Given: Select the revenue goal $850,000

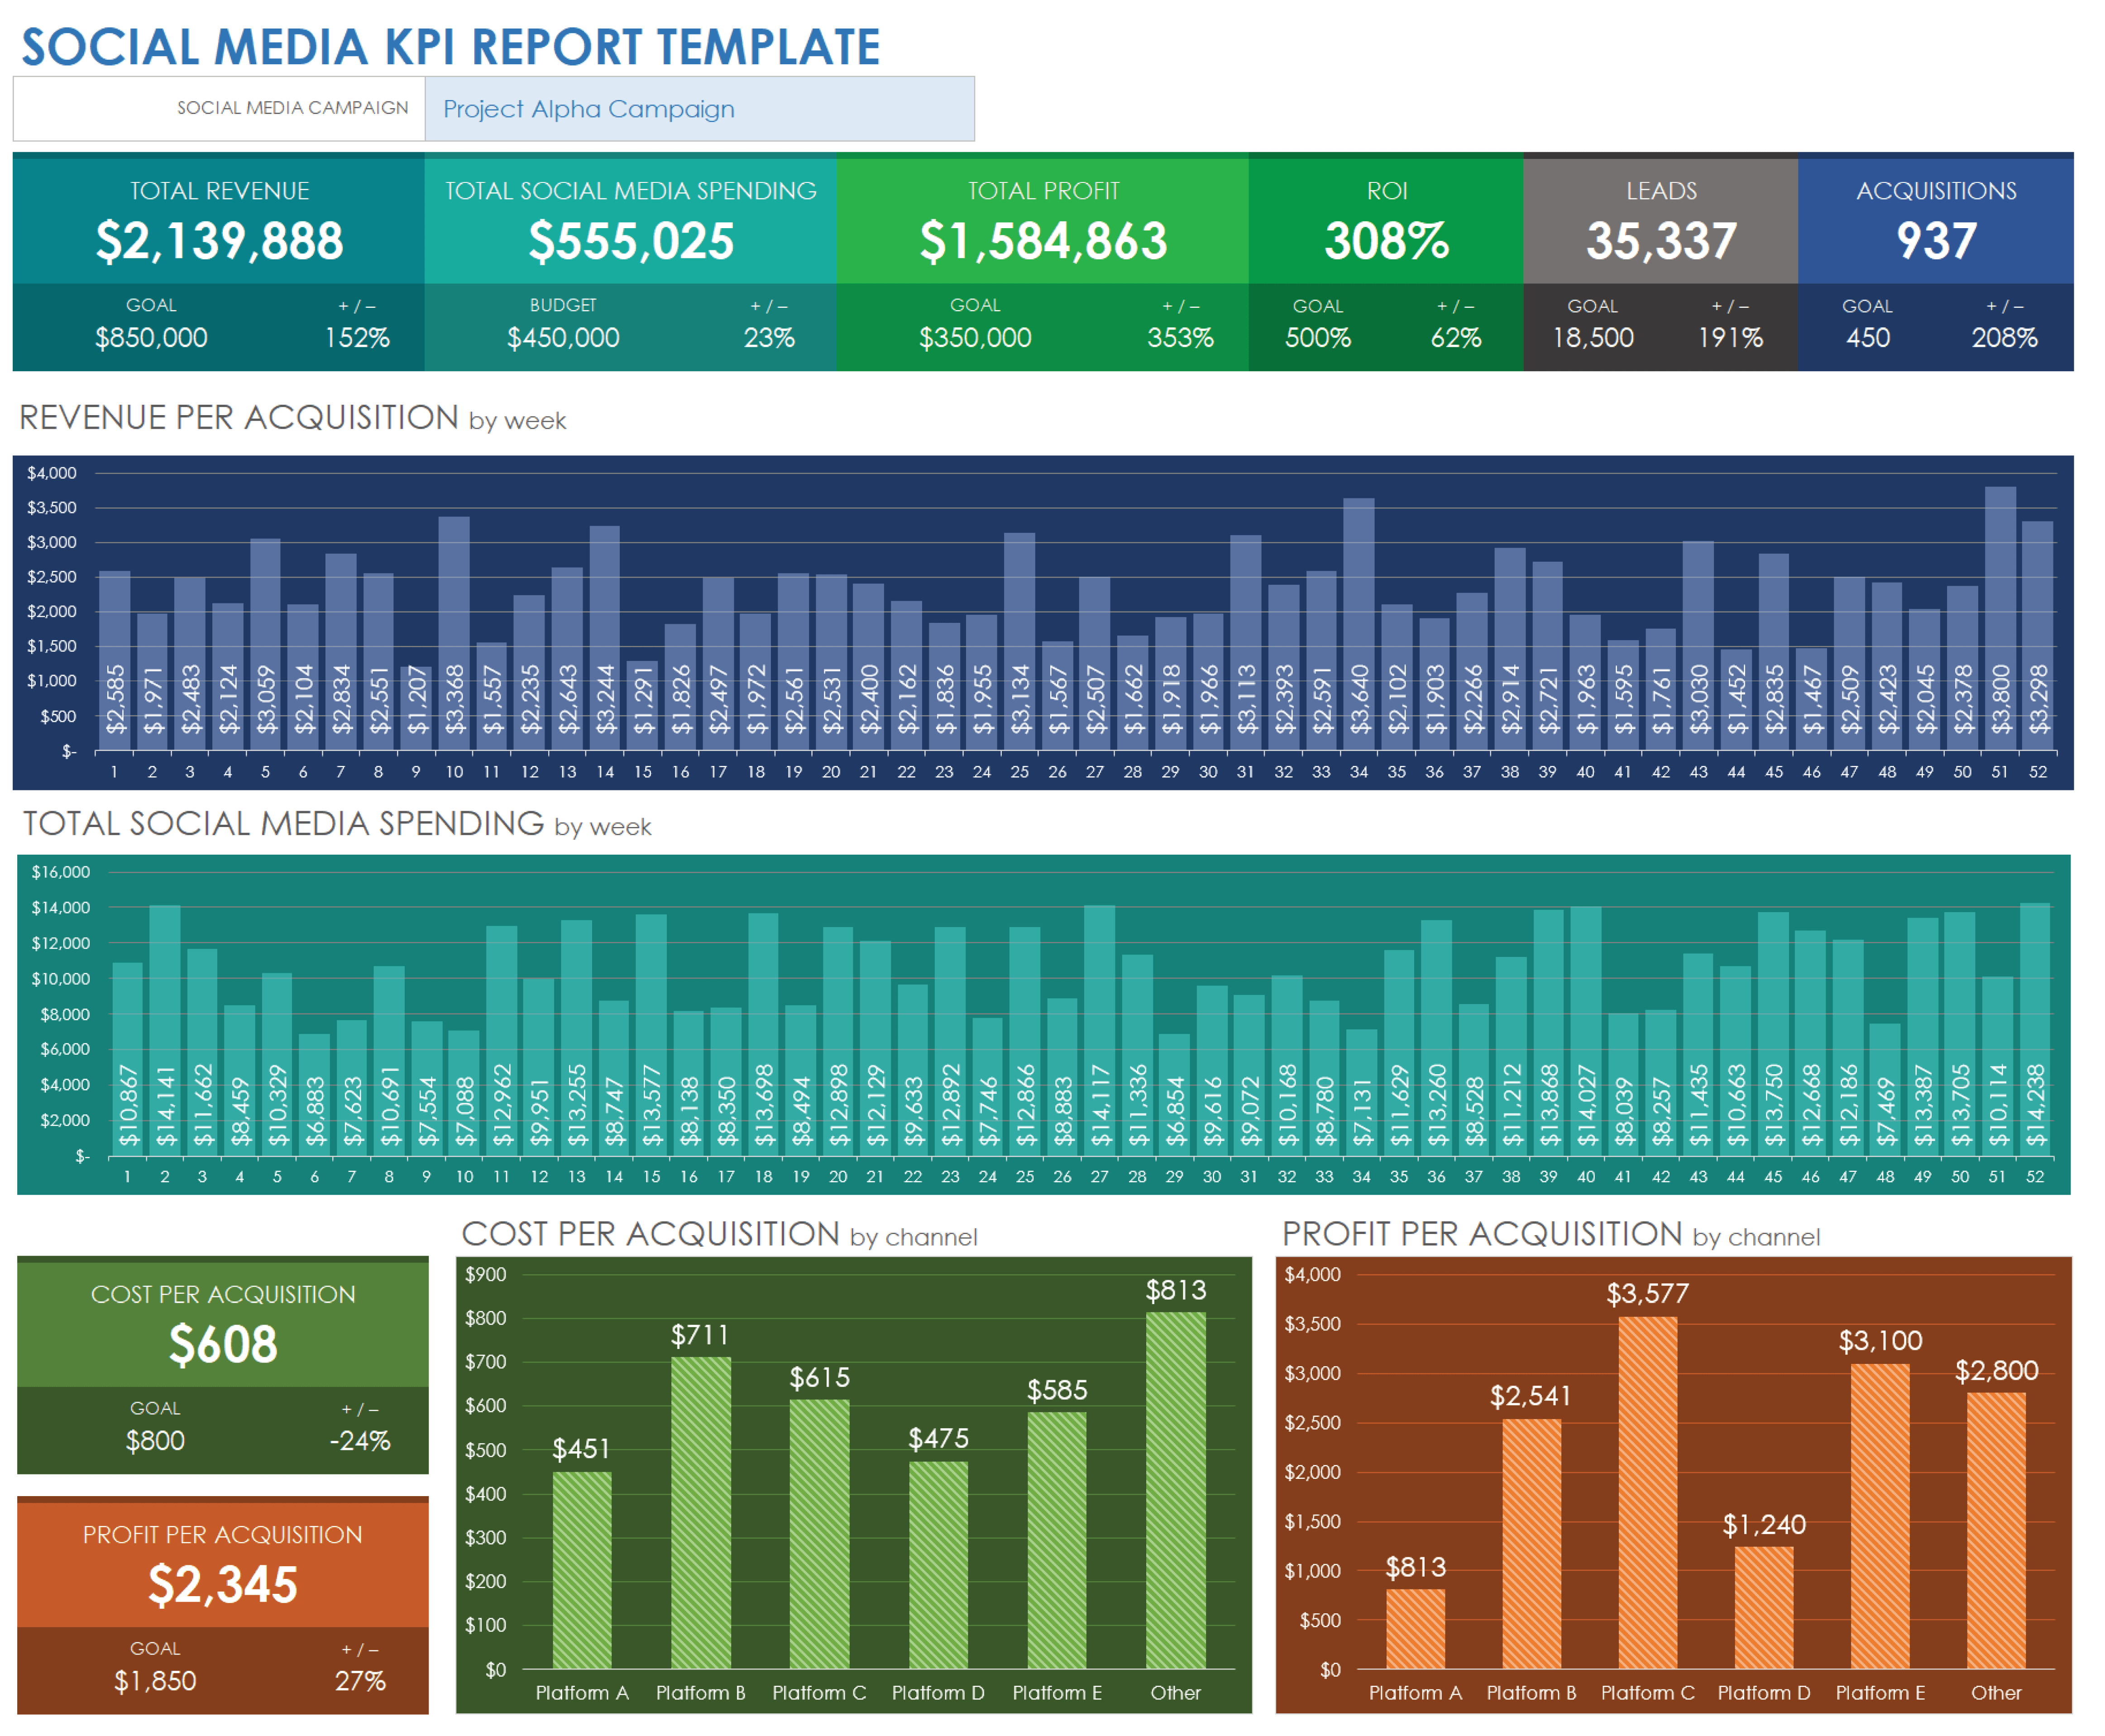Looking at the screenshot, I should 151,338.
